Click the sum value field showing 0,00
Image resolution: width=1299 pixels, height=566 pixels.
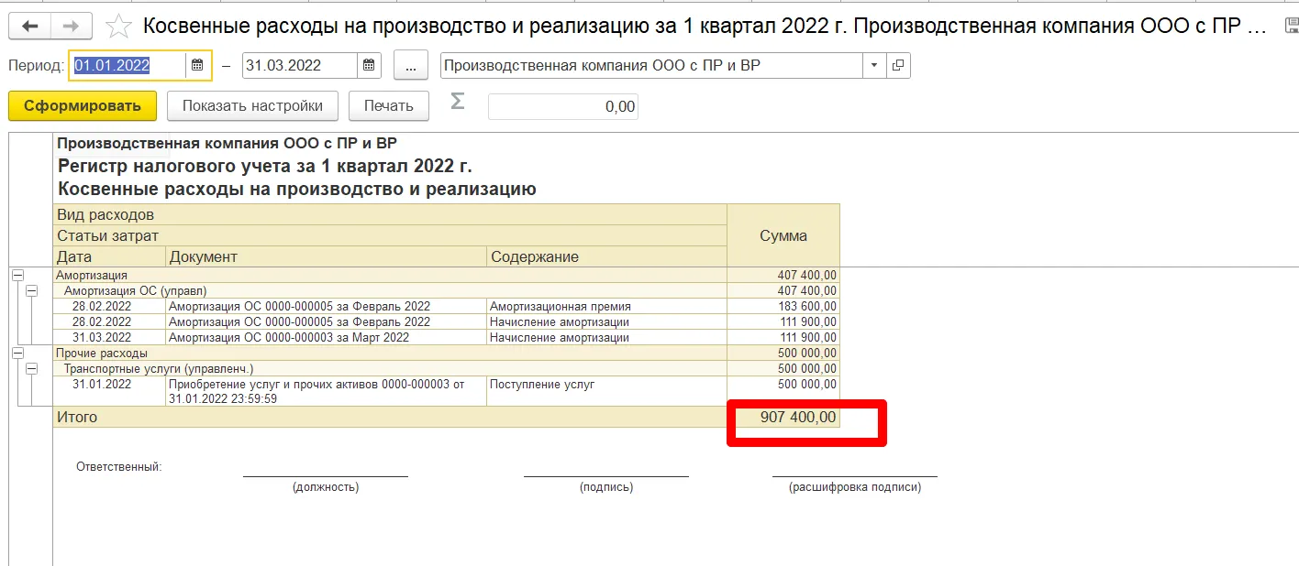point(562,107)
